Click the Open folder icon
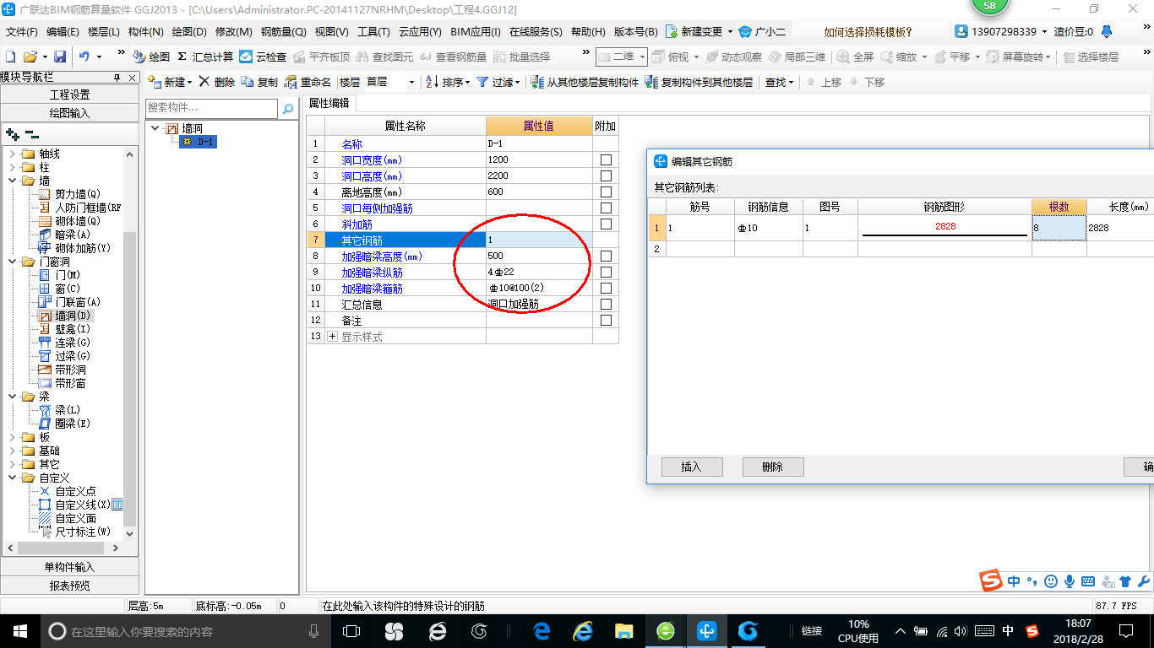Screen dimensions: 1154x648 (x=30, y=57)
